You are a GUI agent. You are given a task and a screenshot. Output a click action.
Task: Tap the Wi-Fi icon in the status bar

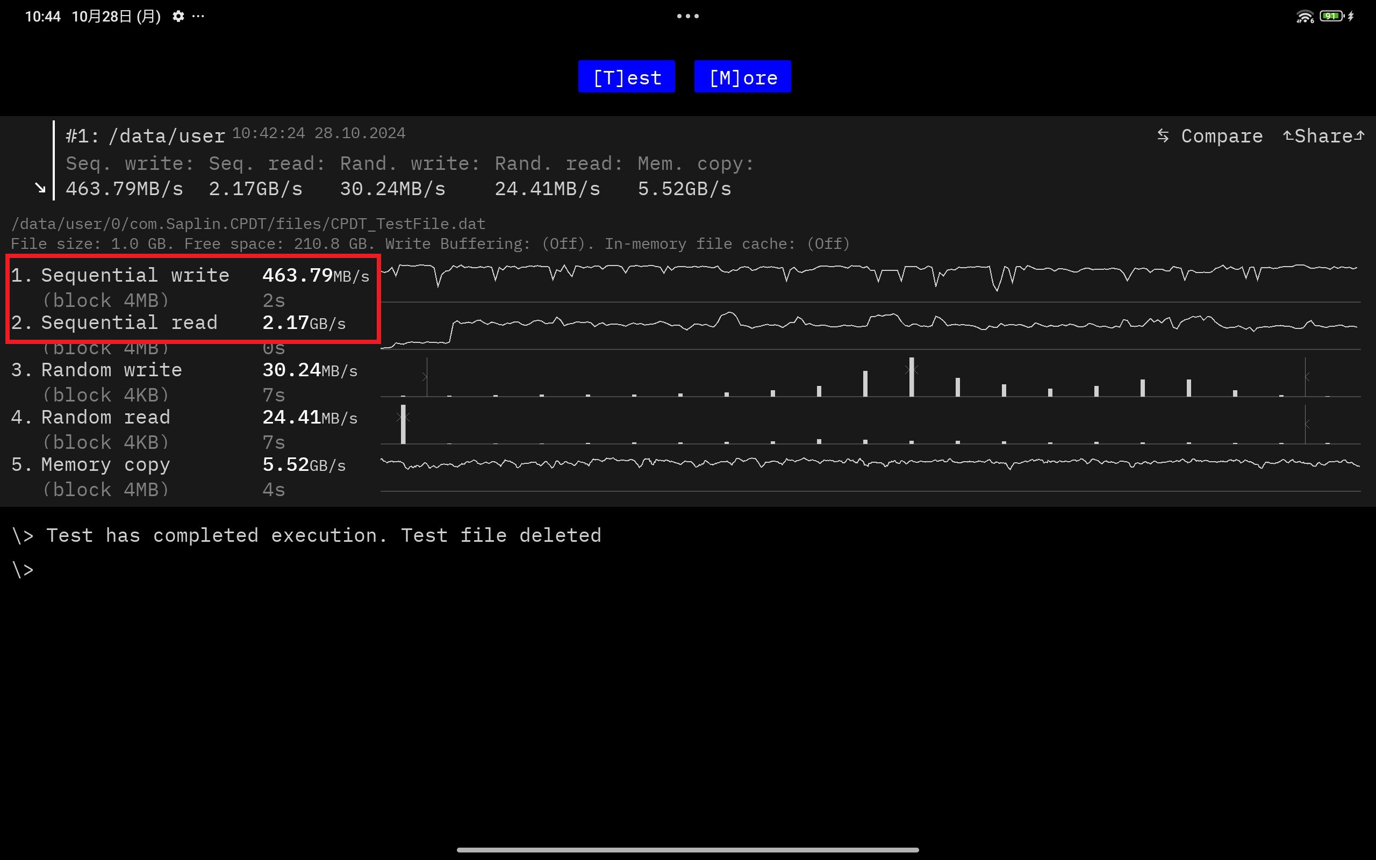pos(1305,17)
